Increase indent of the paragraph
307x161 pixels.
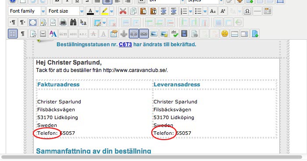[164, 11]
